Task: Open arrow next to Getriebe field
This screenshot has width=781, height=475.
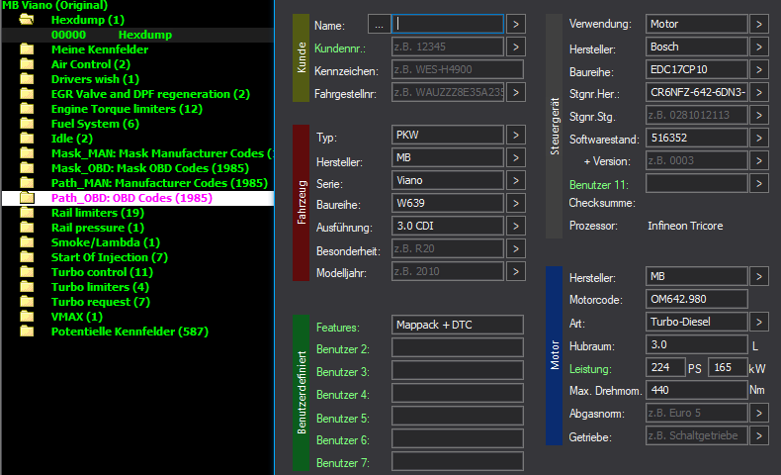Action: pos(759,435)
